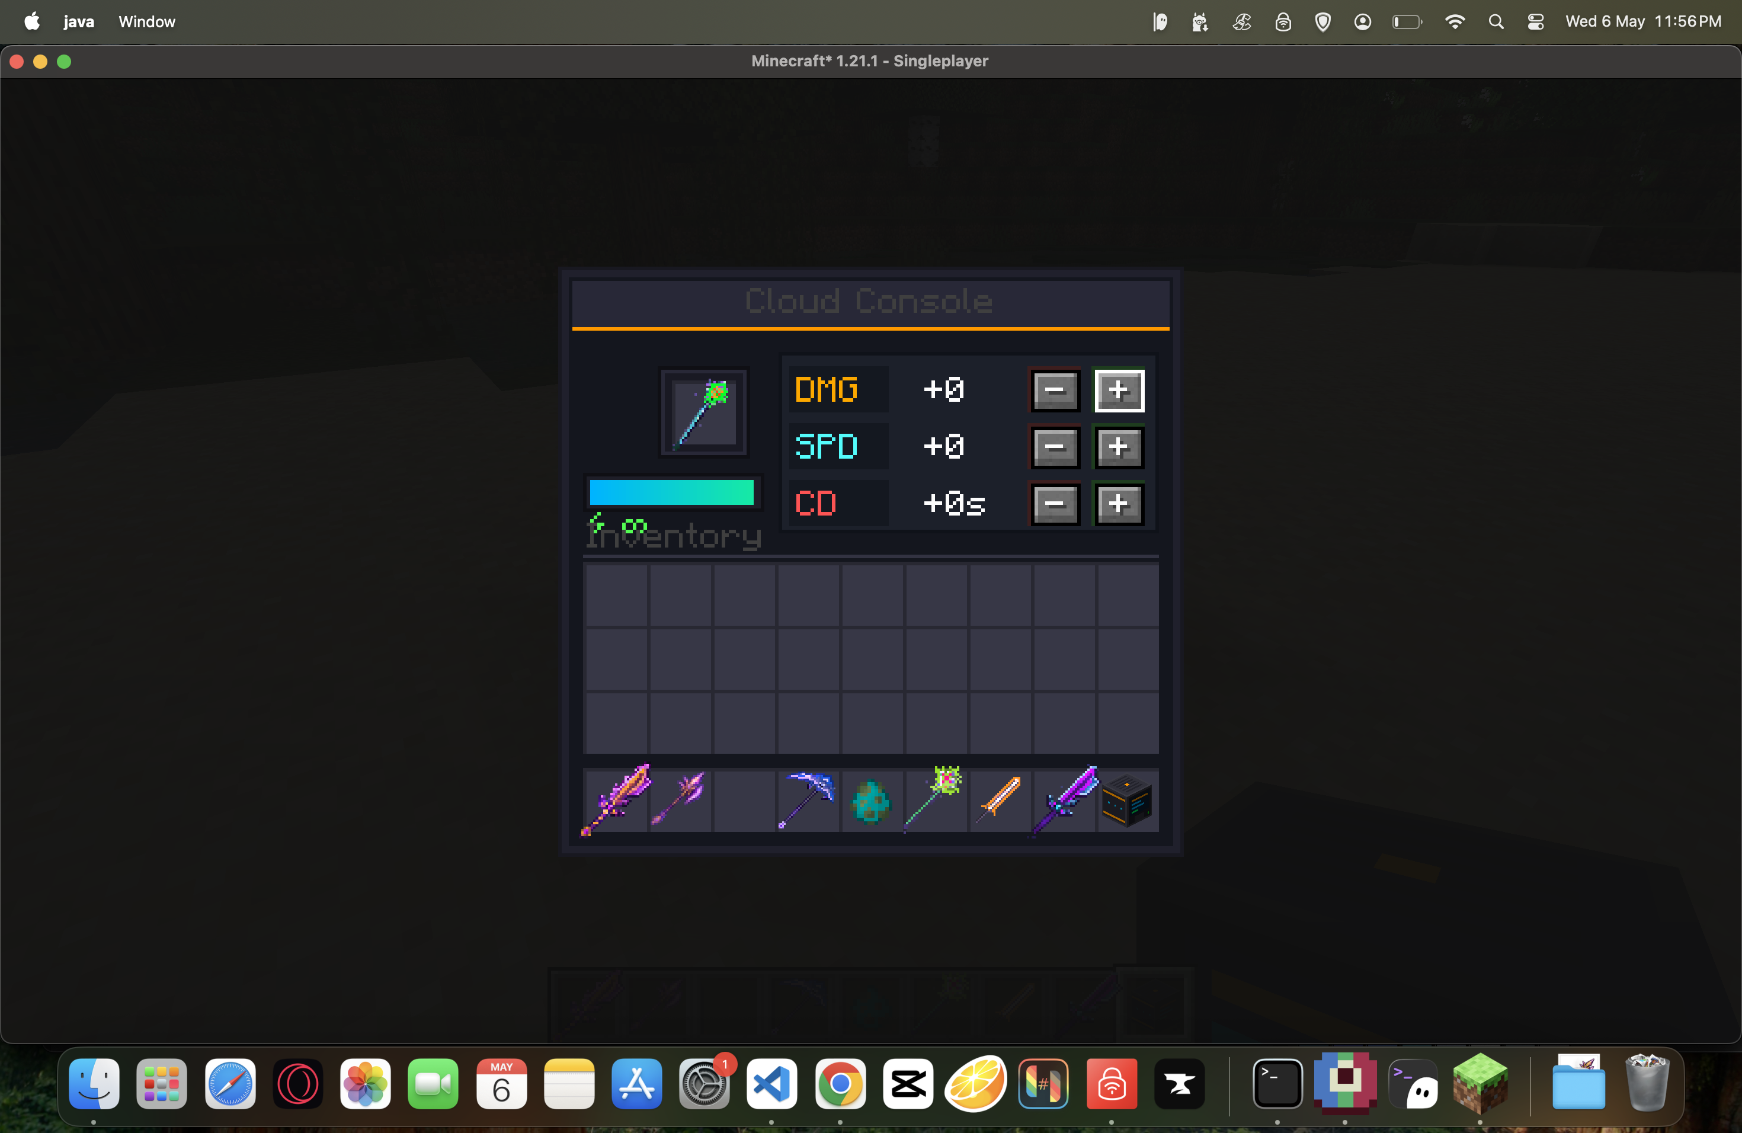Image resolution: width=1742 pixels, height=1133 pixels.
Task: Decrease DMG with the minus button
Action: 1055,390
